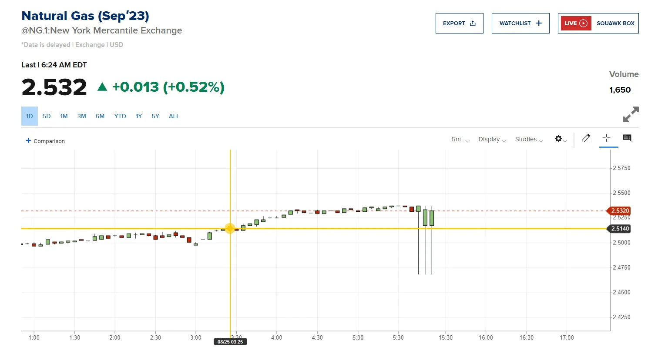Add to WATCHLIST button
Viewport: 658px width, 347px height.
coord(520,23)
